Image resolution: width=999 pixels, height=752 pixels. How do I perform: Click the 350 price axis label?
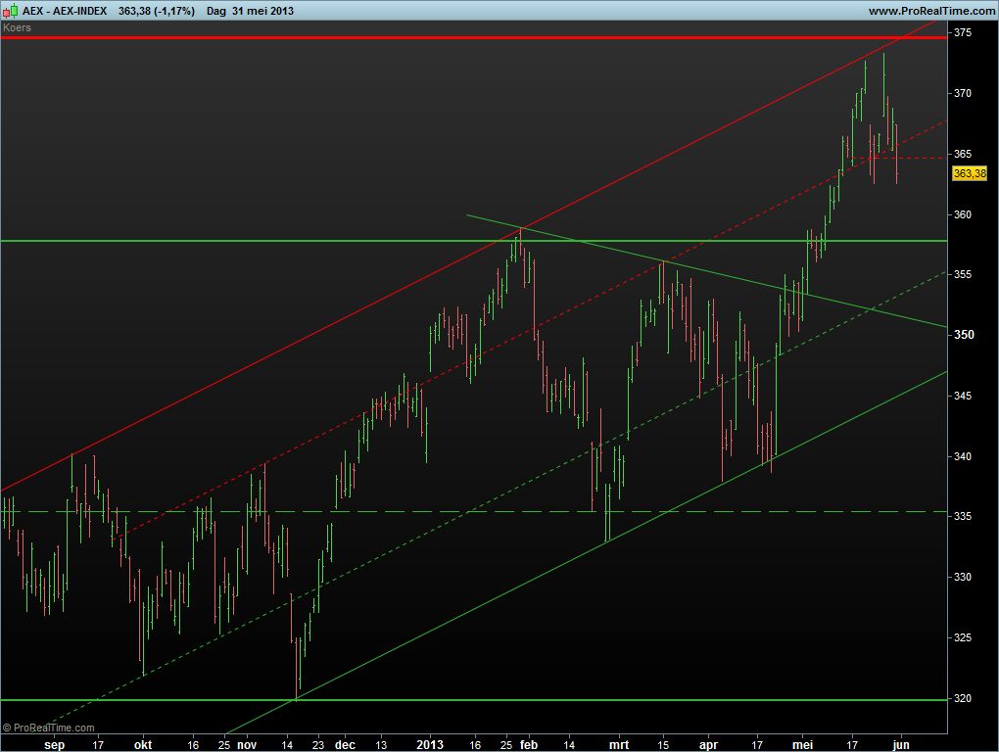pyautogui.click(x=962, y=335)
